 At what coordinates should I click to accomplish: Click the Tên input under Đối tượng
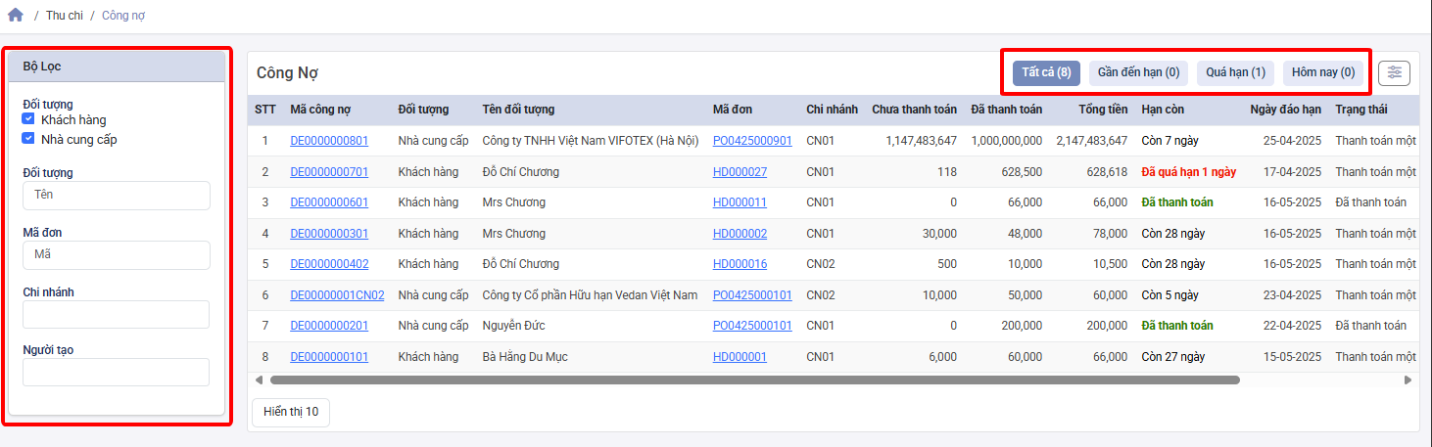116,195
